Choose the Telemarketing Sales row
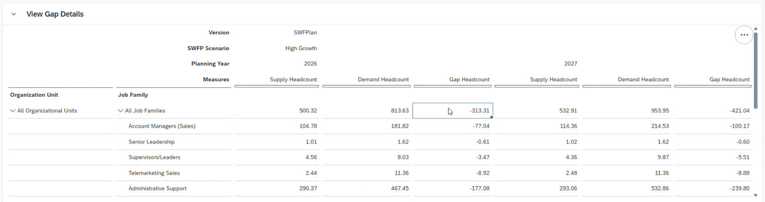The image size is (765, 202). tap(154, 173)
